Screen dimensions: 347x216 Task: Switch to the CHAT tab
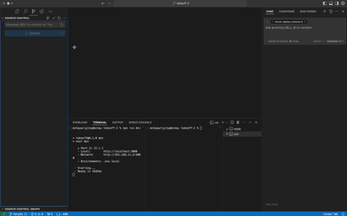(270, 12)
